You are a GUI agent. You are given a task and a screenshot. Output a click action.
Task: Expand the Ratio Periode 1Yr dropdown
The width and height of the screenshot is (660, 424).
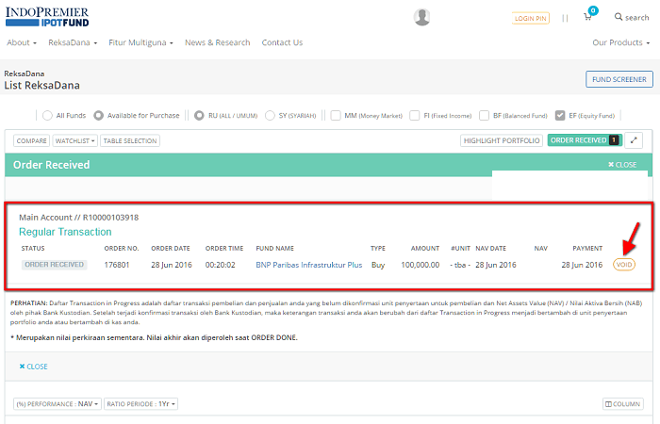coord(141,404)
